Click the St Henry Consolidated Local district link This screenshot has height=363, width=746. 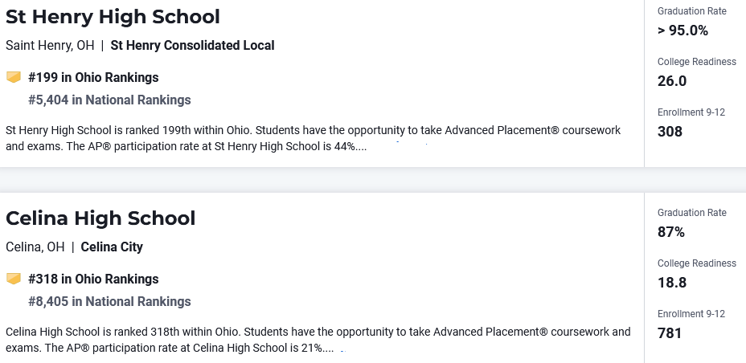[x=192, y=46]
